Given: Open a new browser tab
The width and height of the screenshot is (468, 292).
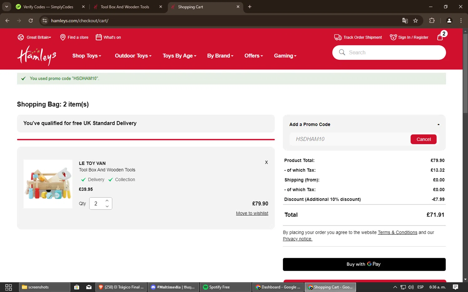Looking at the screenshot, I should (250, 7).
